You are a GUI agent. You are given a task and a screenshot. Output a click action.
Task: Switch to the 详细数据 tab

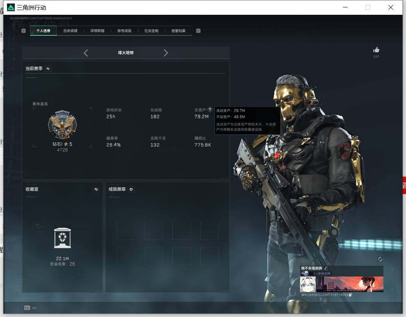pyautogui.click(x=97, y=31)
